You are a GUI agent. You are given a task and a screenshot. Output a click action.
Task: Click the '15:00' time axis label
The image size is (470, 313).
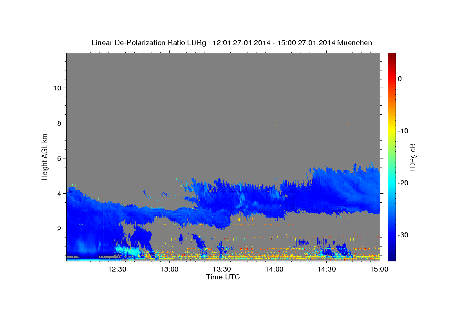tap(379, 269)
